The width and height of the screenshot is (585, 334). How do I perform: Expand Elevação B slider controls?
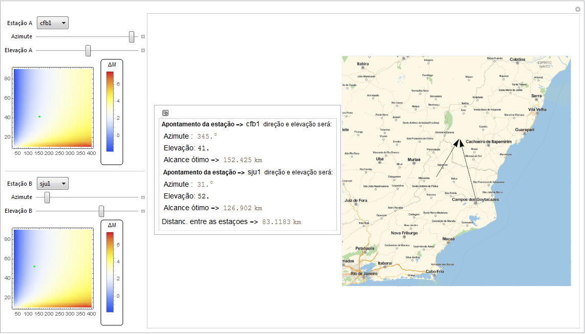(143, 211)
